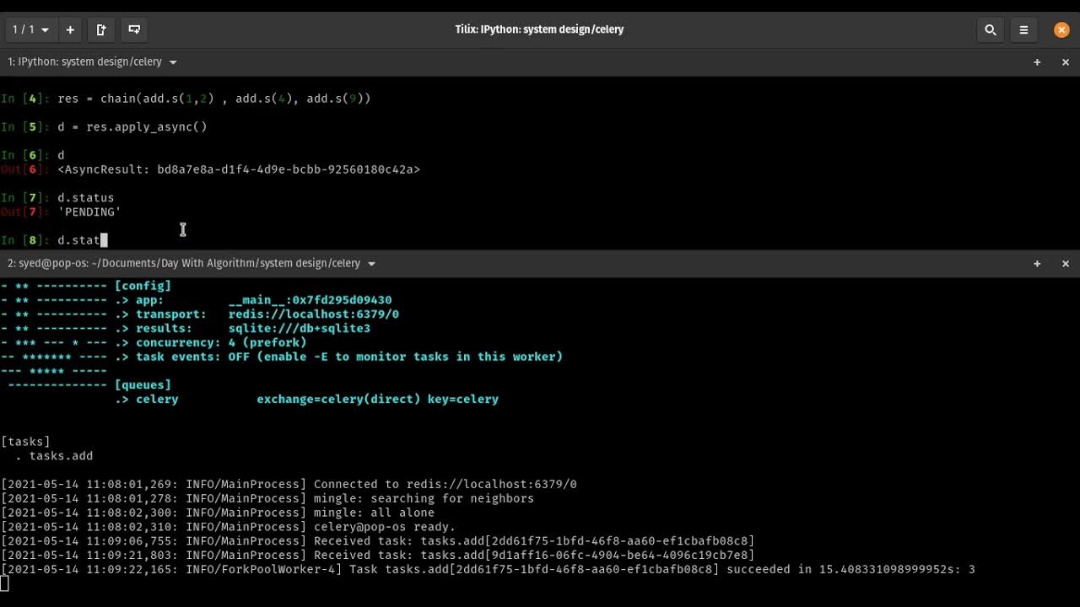Viewport: 1080px width, 607px height.
Task: Close the Tilix window
Action: tap(1061, 30)
